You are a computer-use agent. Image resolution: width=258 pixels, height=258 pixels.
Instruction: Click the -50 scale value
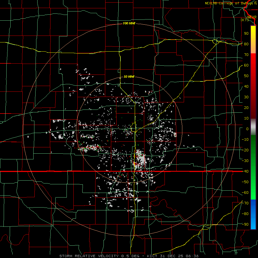point(245,182)
